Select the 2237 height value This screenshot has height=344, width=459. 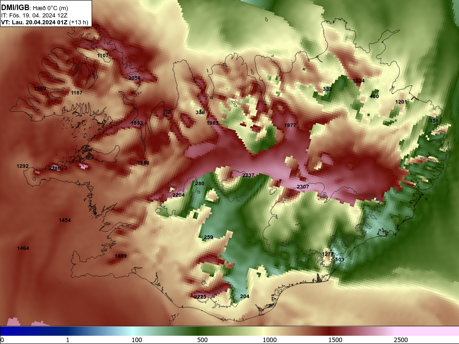[248, 175]
